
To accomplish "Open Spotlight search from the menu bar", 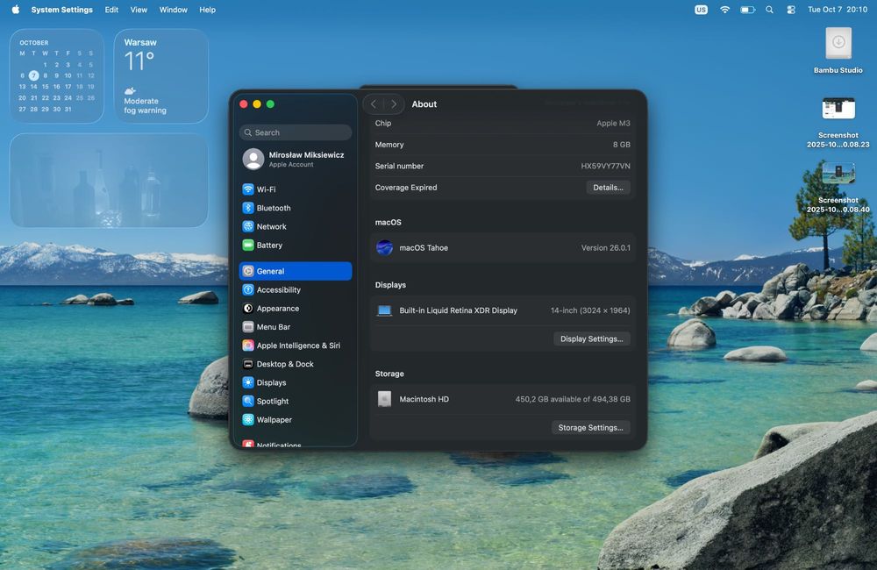I will point(770,10).
